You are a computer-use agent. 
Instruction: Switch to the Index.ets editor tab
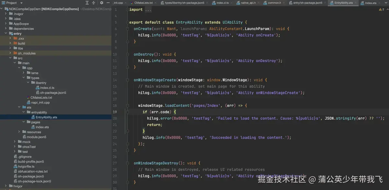(371, 3)
